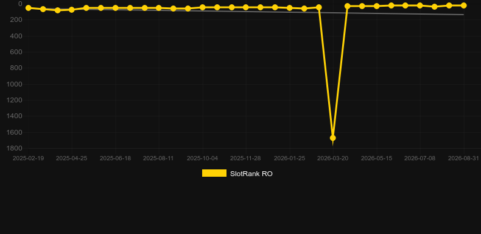The width and height of the screenshot is (481, 234).
Task: Select the data point above 2026-07-08
Action: tap(420, 5)
